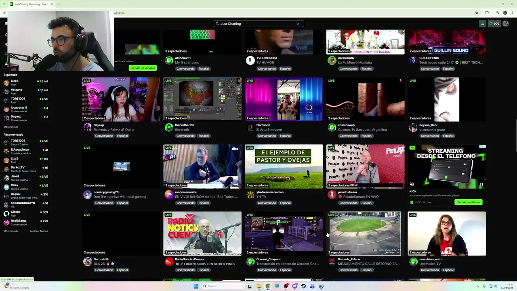Open Chrome profile avatar in toolbar
The image size is (517, 291).
505,13
